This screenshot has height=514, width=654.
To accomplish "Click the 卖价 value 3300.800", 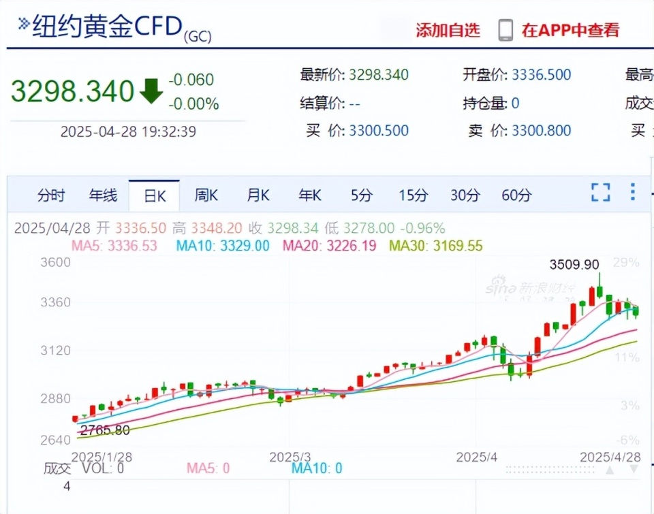I will tap(541, 131).
